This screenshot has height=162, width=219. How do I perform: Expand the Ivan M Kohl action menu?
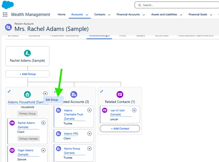(x=134, y=110)
